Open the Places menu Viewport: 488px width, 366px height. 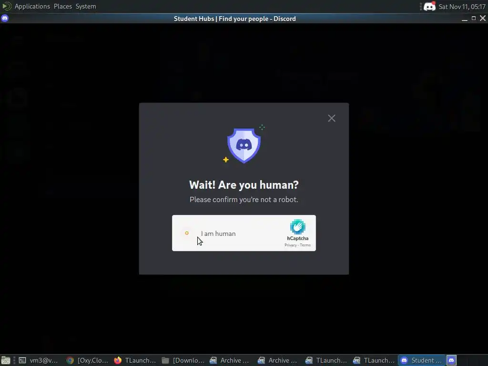tap(63, 6)
